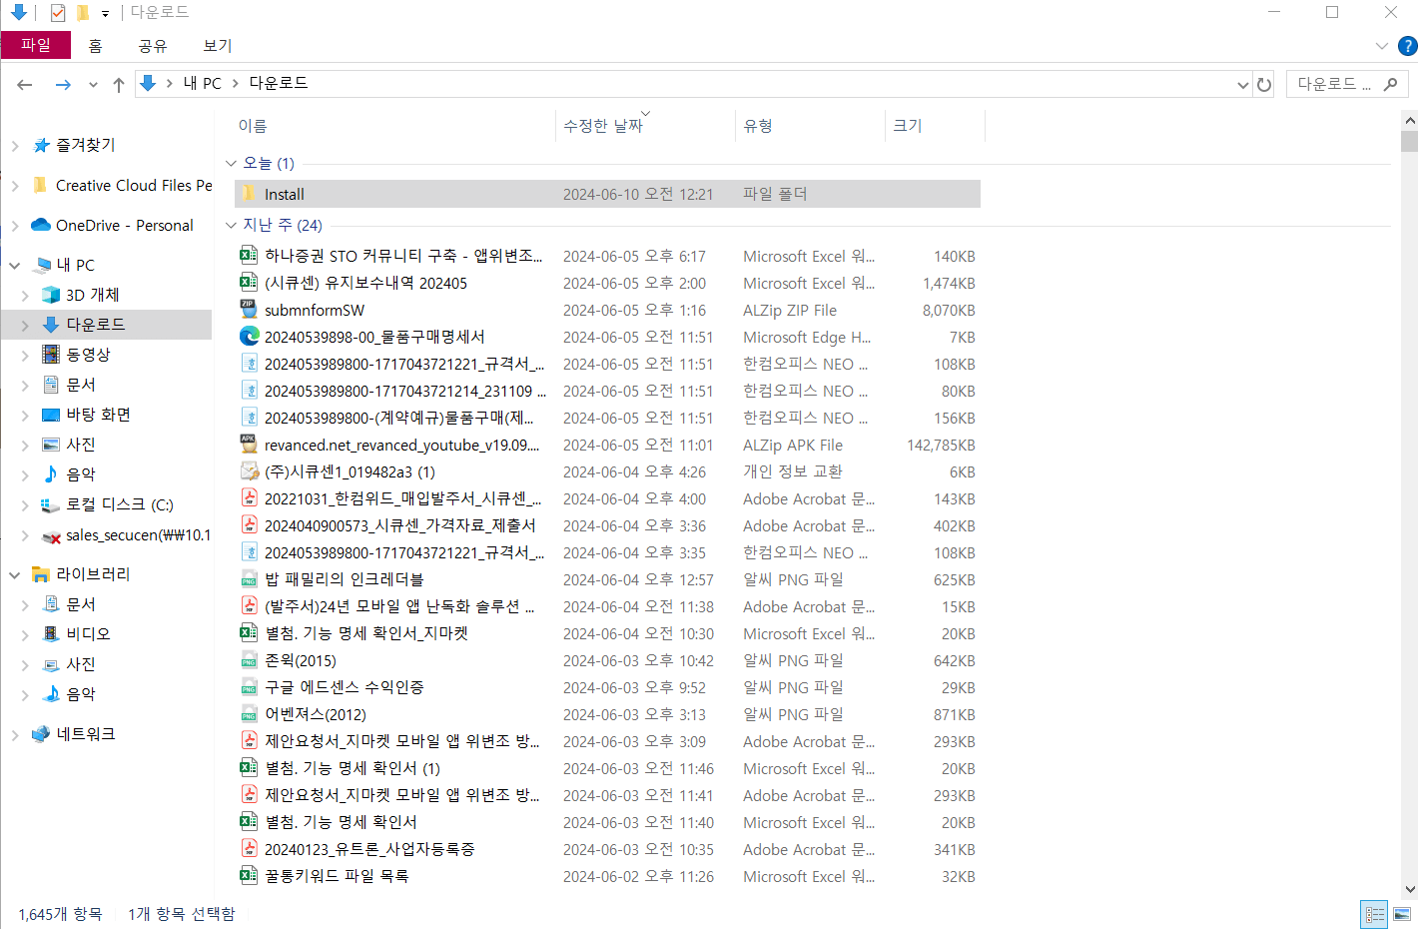Select 비디오 under 라이브러리
This screenshot has height=929, width=1418.
[x=88, y=634]
